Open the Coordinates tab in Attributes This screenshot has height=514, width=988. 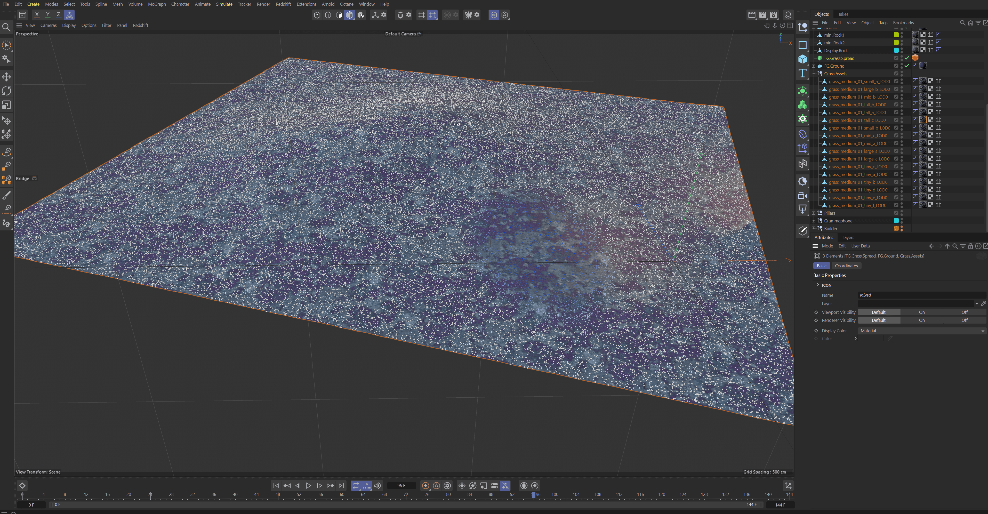coord(846,266)
